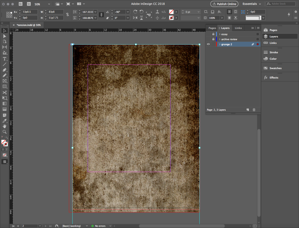The image size is (299, 228).
Task: Choose the Zoom tool in toolbar
Action: (5, 132)
